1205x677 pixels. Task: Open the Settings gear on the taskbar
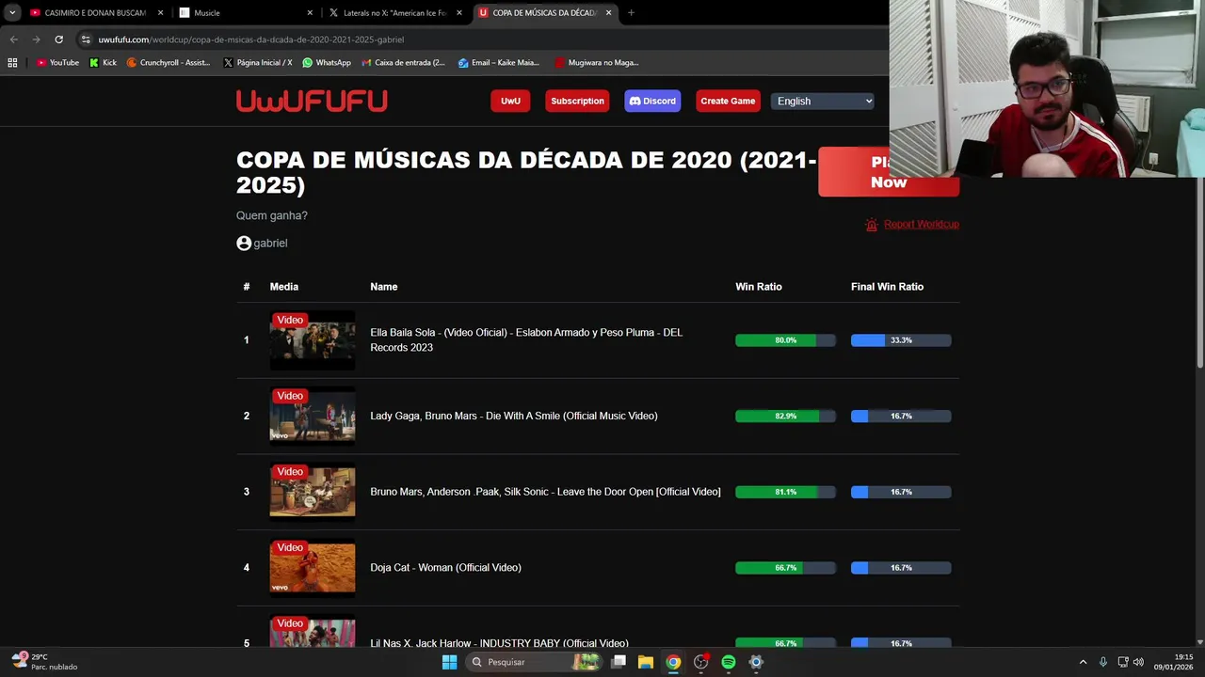pos(756,662)
